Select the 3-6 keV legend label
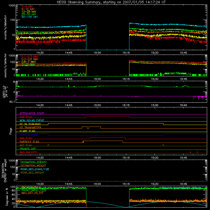This screenshot has width=210, height=210. point(27,6)
